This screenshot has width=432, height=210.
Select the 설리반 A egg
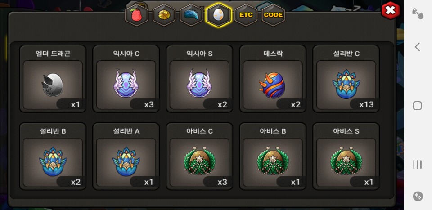(x=126, y=156)
